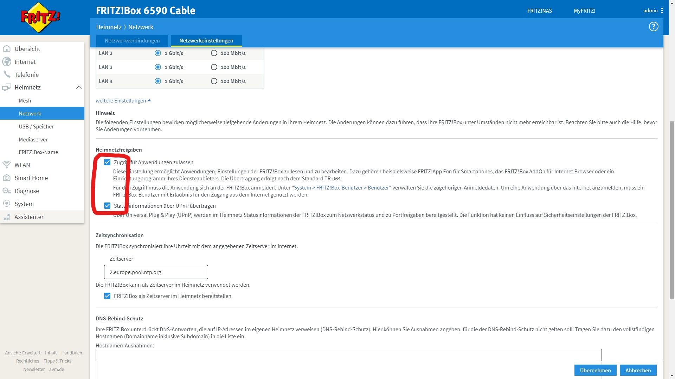The width and height of the screenshot is (675, 379).
Task: Open FRITZ!NAS link
Action: 539,11
